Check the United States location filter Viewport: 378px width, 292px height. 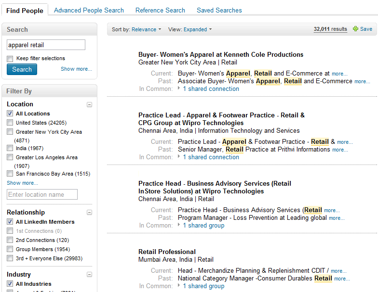10,123
